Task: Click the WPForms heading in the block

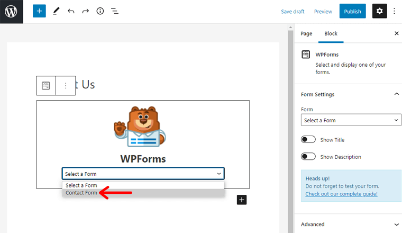Action: coord(143,159)
